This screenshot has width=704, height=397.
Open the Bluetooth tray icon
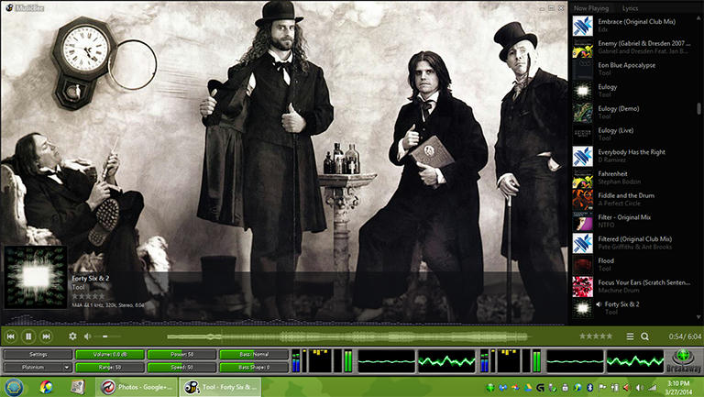tap(590, 387)
